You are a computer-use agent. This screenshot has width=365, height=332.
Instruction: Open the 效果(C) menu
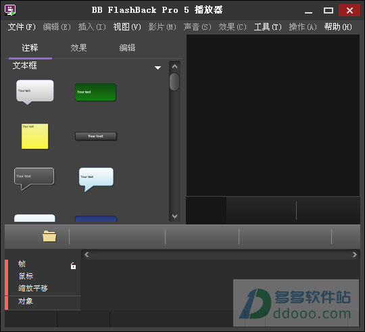[x=233, y=27]
